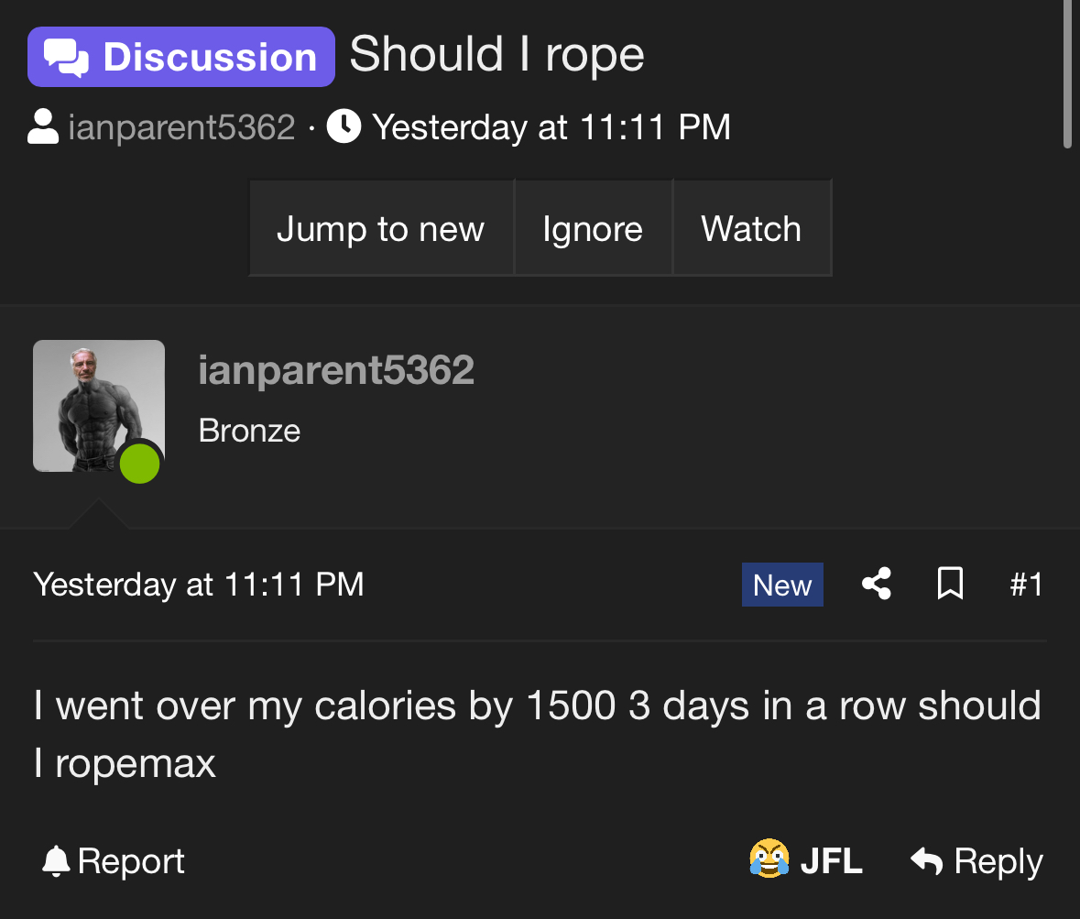Toggle Ignore for this thread

593,228
